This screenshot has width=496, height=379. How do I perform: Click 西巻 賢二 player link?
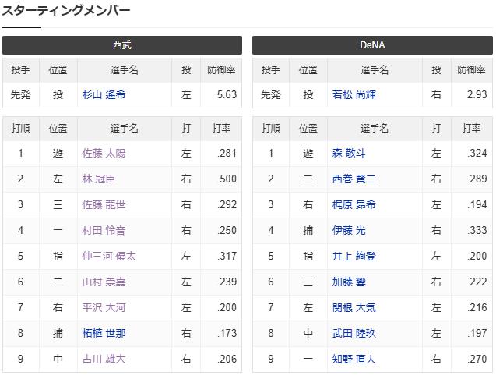coord(354,179)
